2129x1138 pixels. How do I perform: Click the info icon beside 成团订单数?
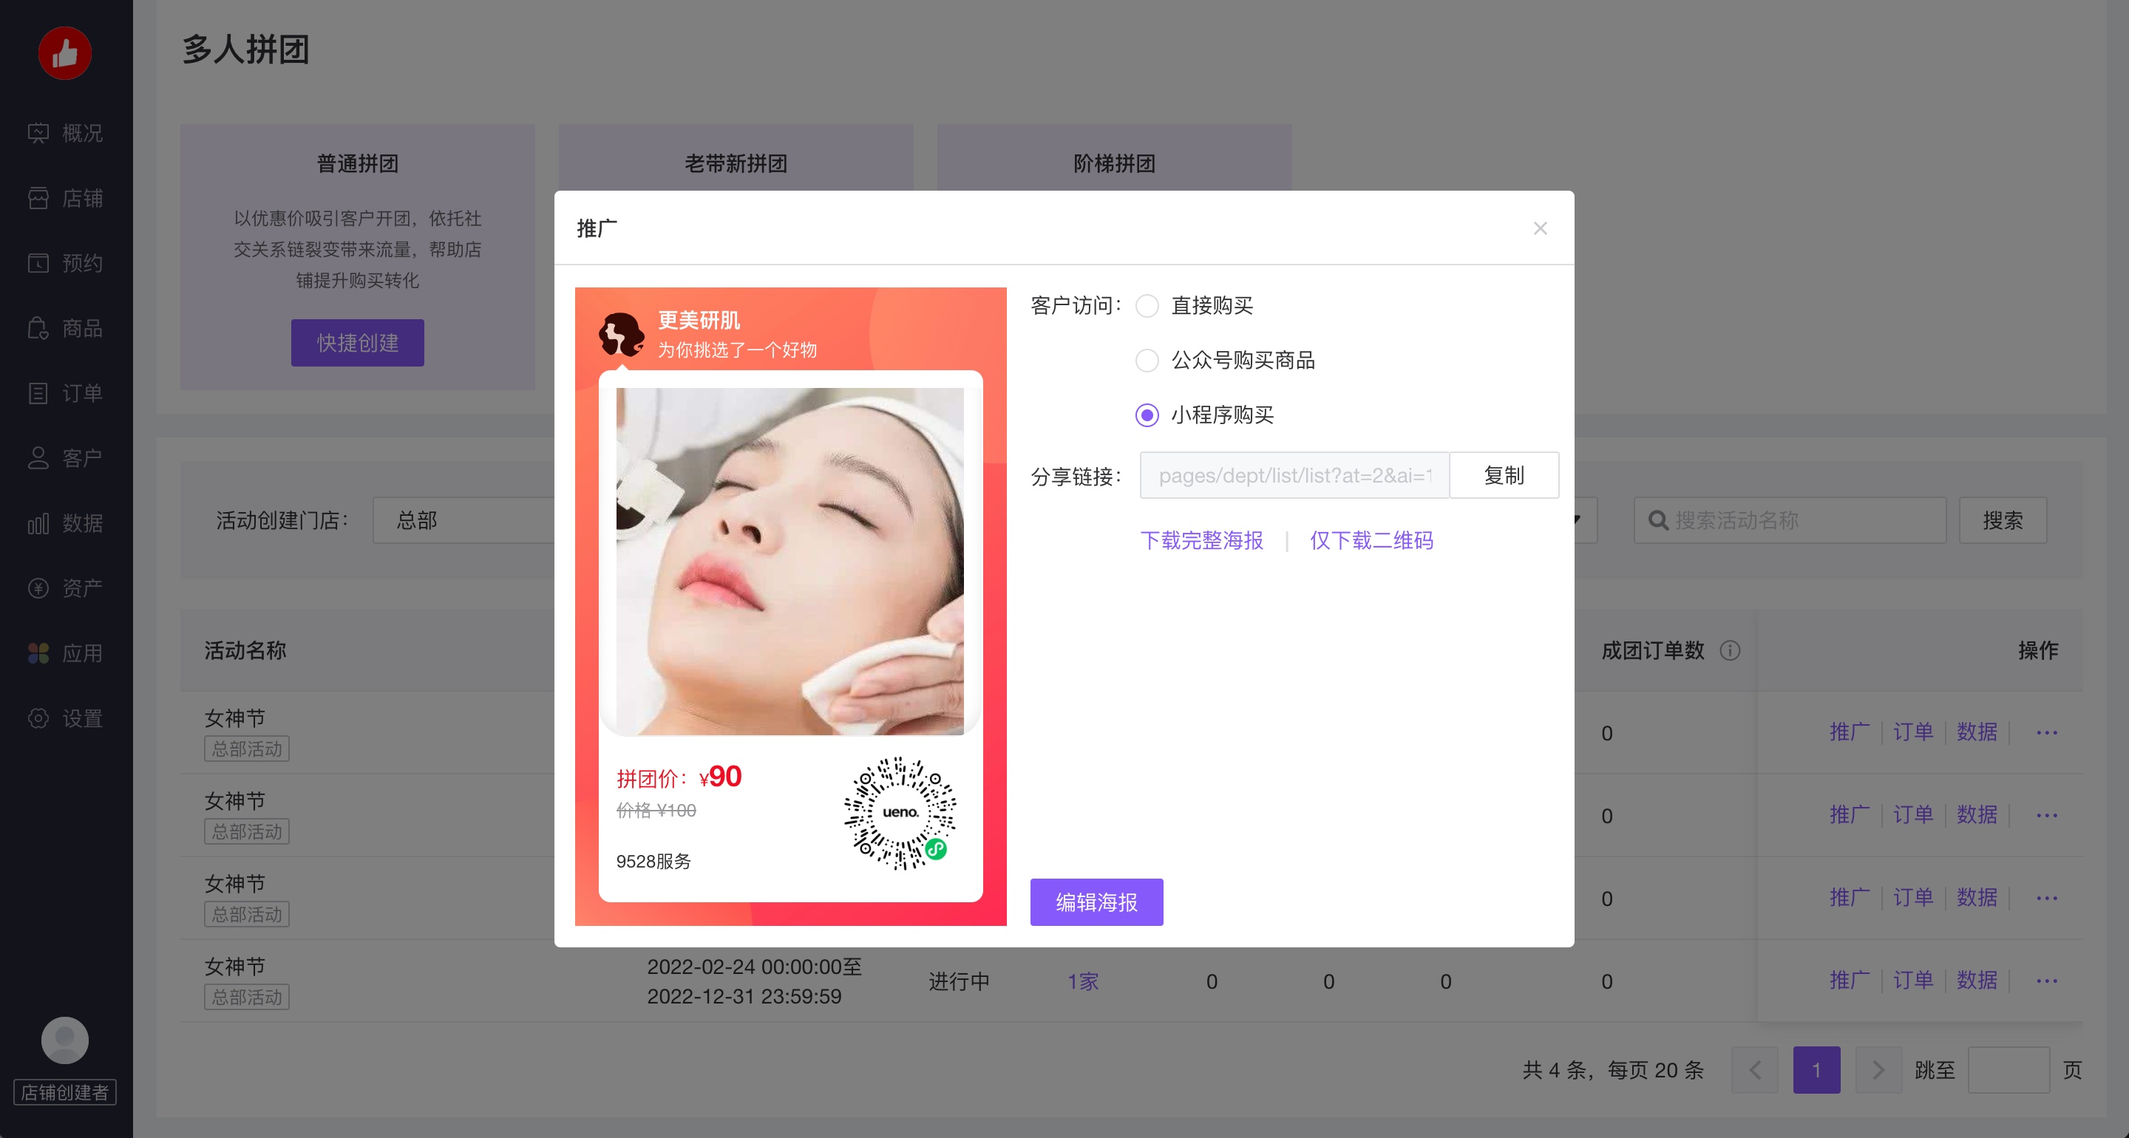point(1730,650)
